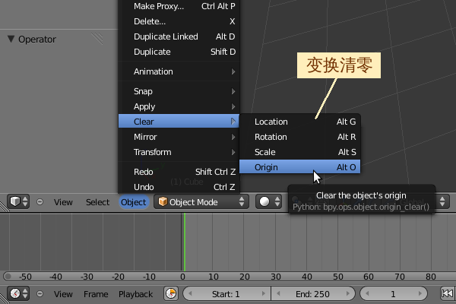This screenshot has width=456, height=304.
Task: Open the Transform submenu
Action: click(x=179, y=152)
